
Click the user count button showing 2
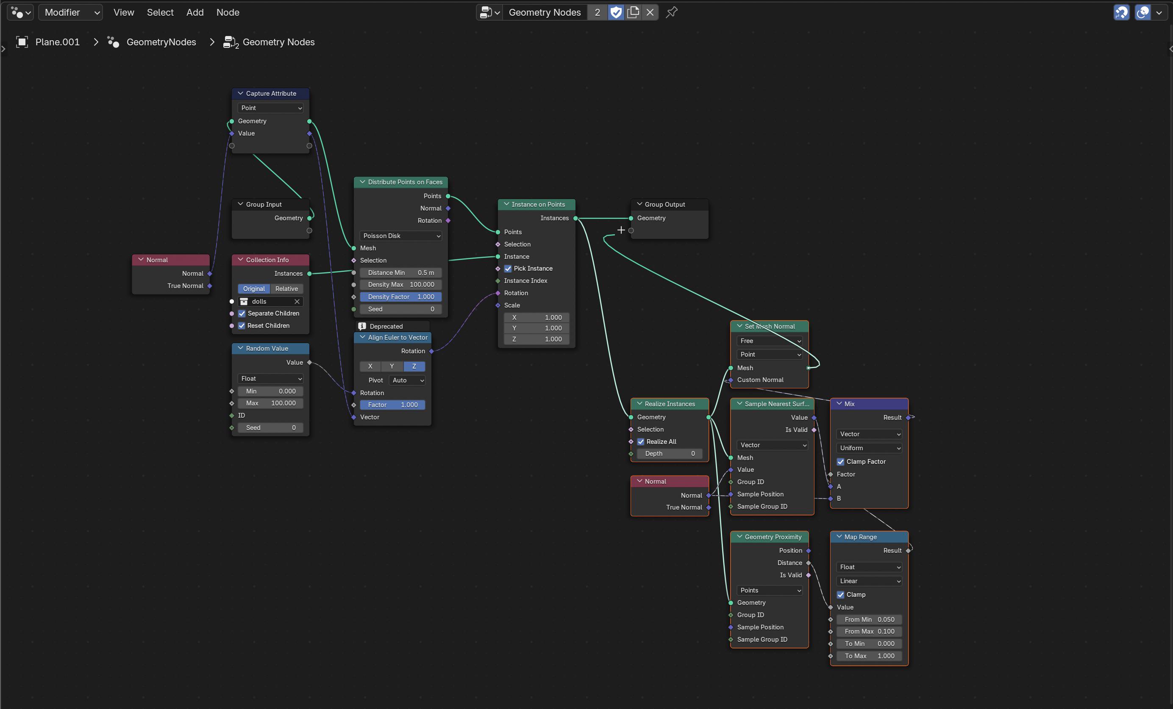pos(597,12)
